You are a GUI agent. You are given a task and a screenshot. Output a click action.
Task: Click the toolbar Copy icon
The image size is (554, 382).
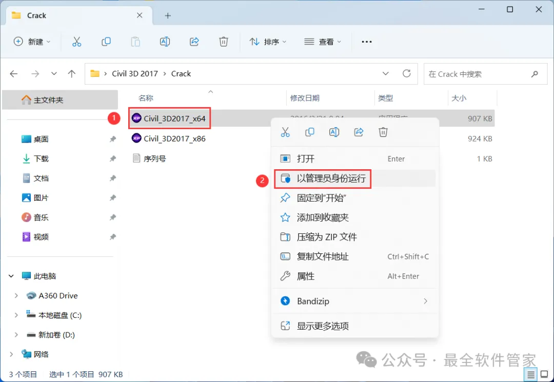coord(106,42)
